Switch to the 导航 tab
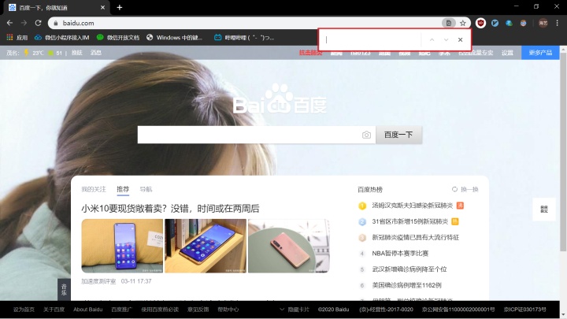This screenshot has height=319, width=567. [x=146, y=189]
